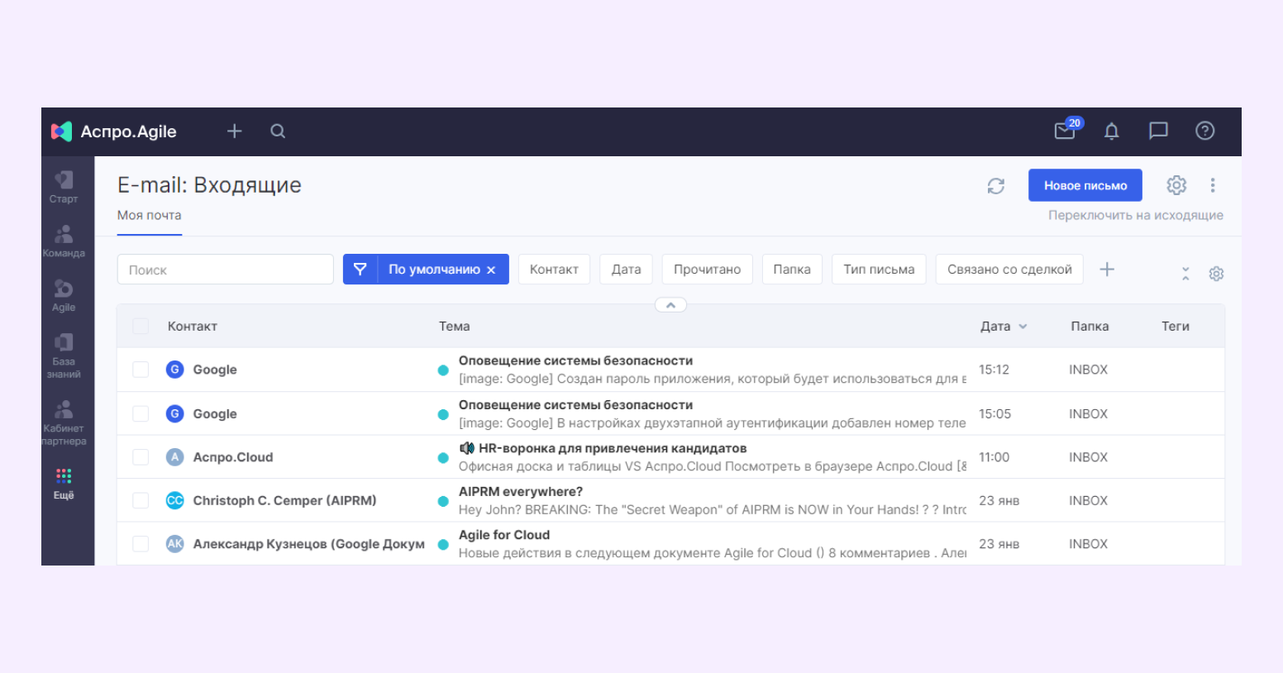This screenshot has width=1283, height=673.
Task: Open Связано со сделкой filter dropdown
Action: click(1009, 270)
